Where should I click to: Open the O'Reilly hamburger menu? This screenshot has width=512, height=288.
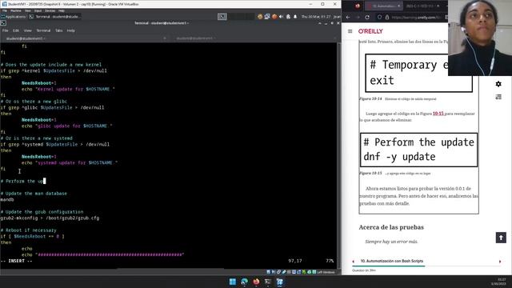tap(350, 31)
